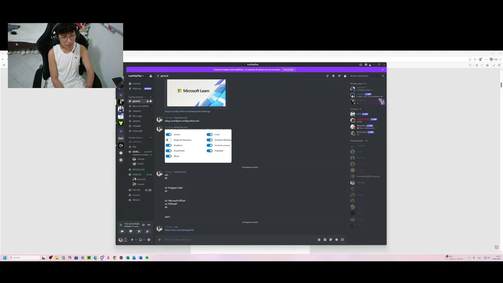Add a server with plus icon

(121, 153)
